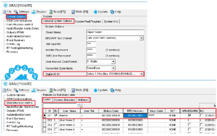Click the Object Name input field
Viewport: 217px width, 136px height.
(x=115, y=32)
